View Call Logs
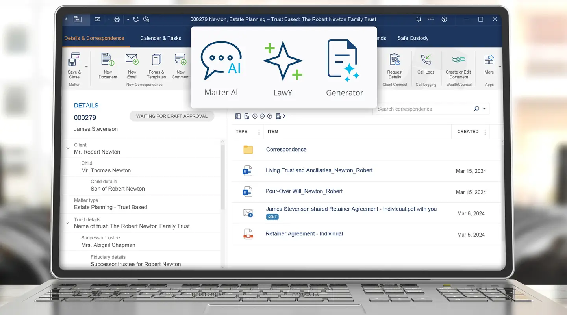The height and width of the screenshot is (315, 567). click(x=426, y=64)
